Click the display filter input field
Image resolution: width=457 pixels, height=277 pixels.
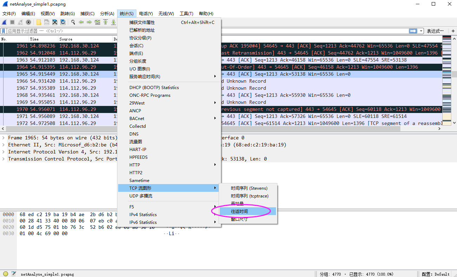tap(207, 31)
